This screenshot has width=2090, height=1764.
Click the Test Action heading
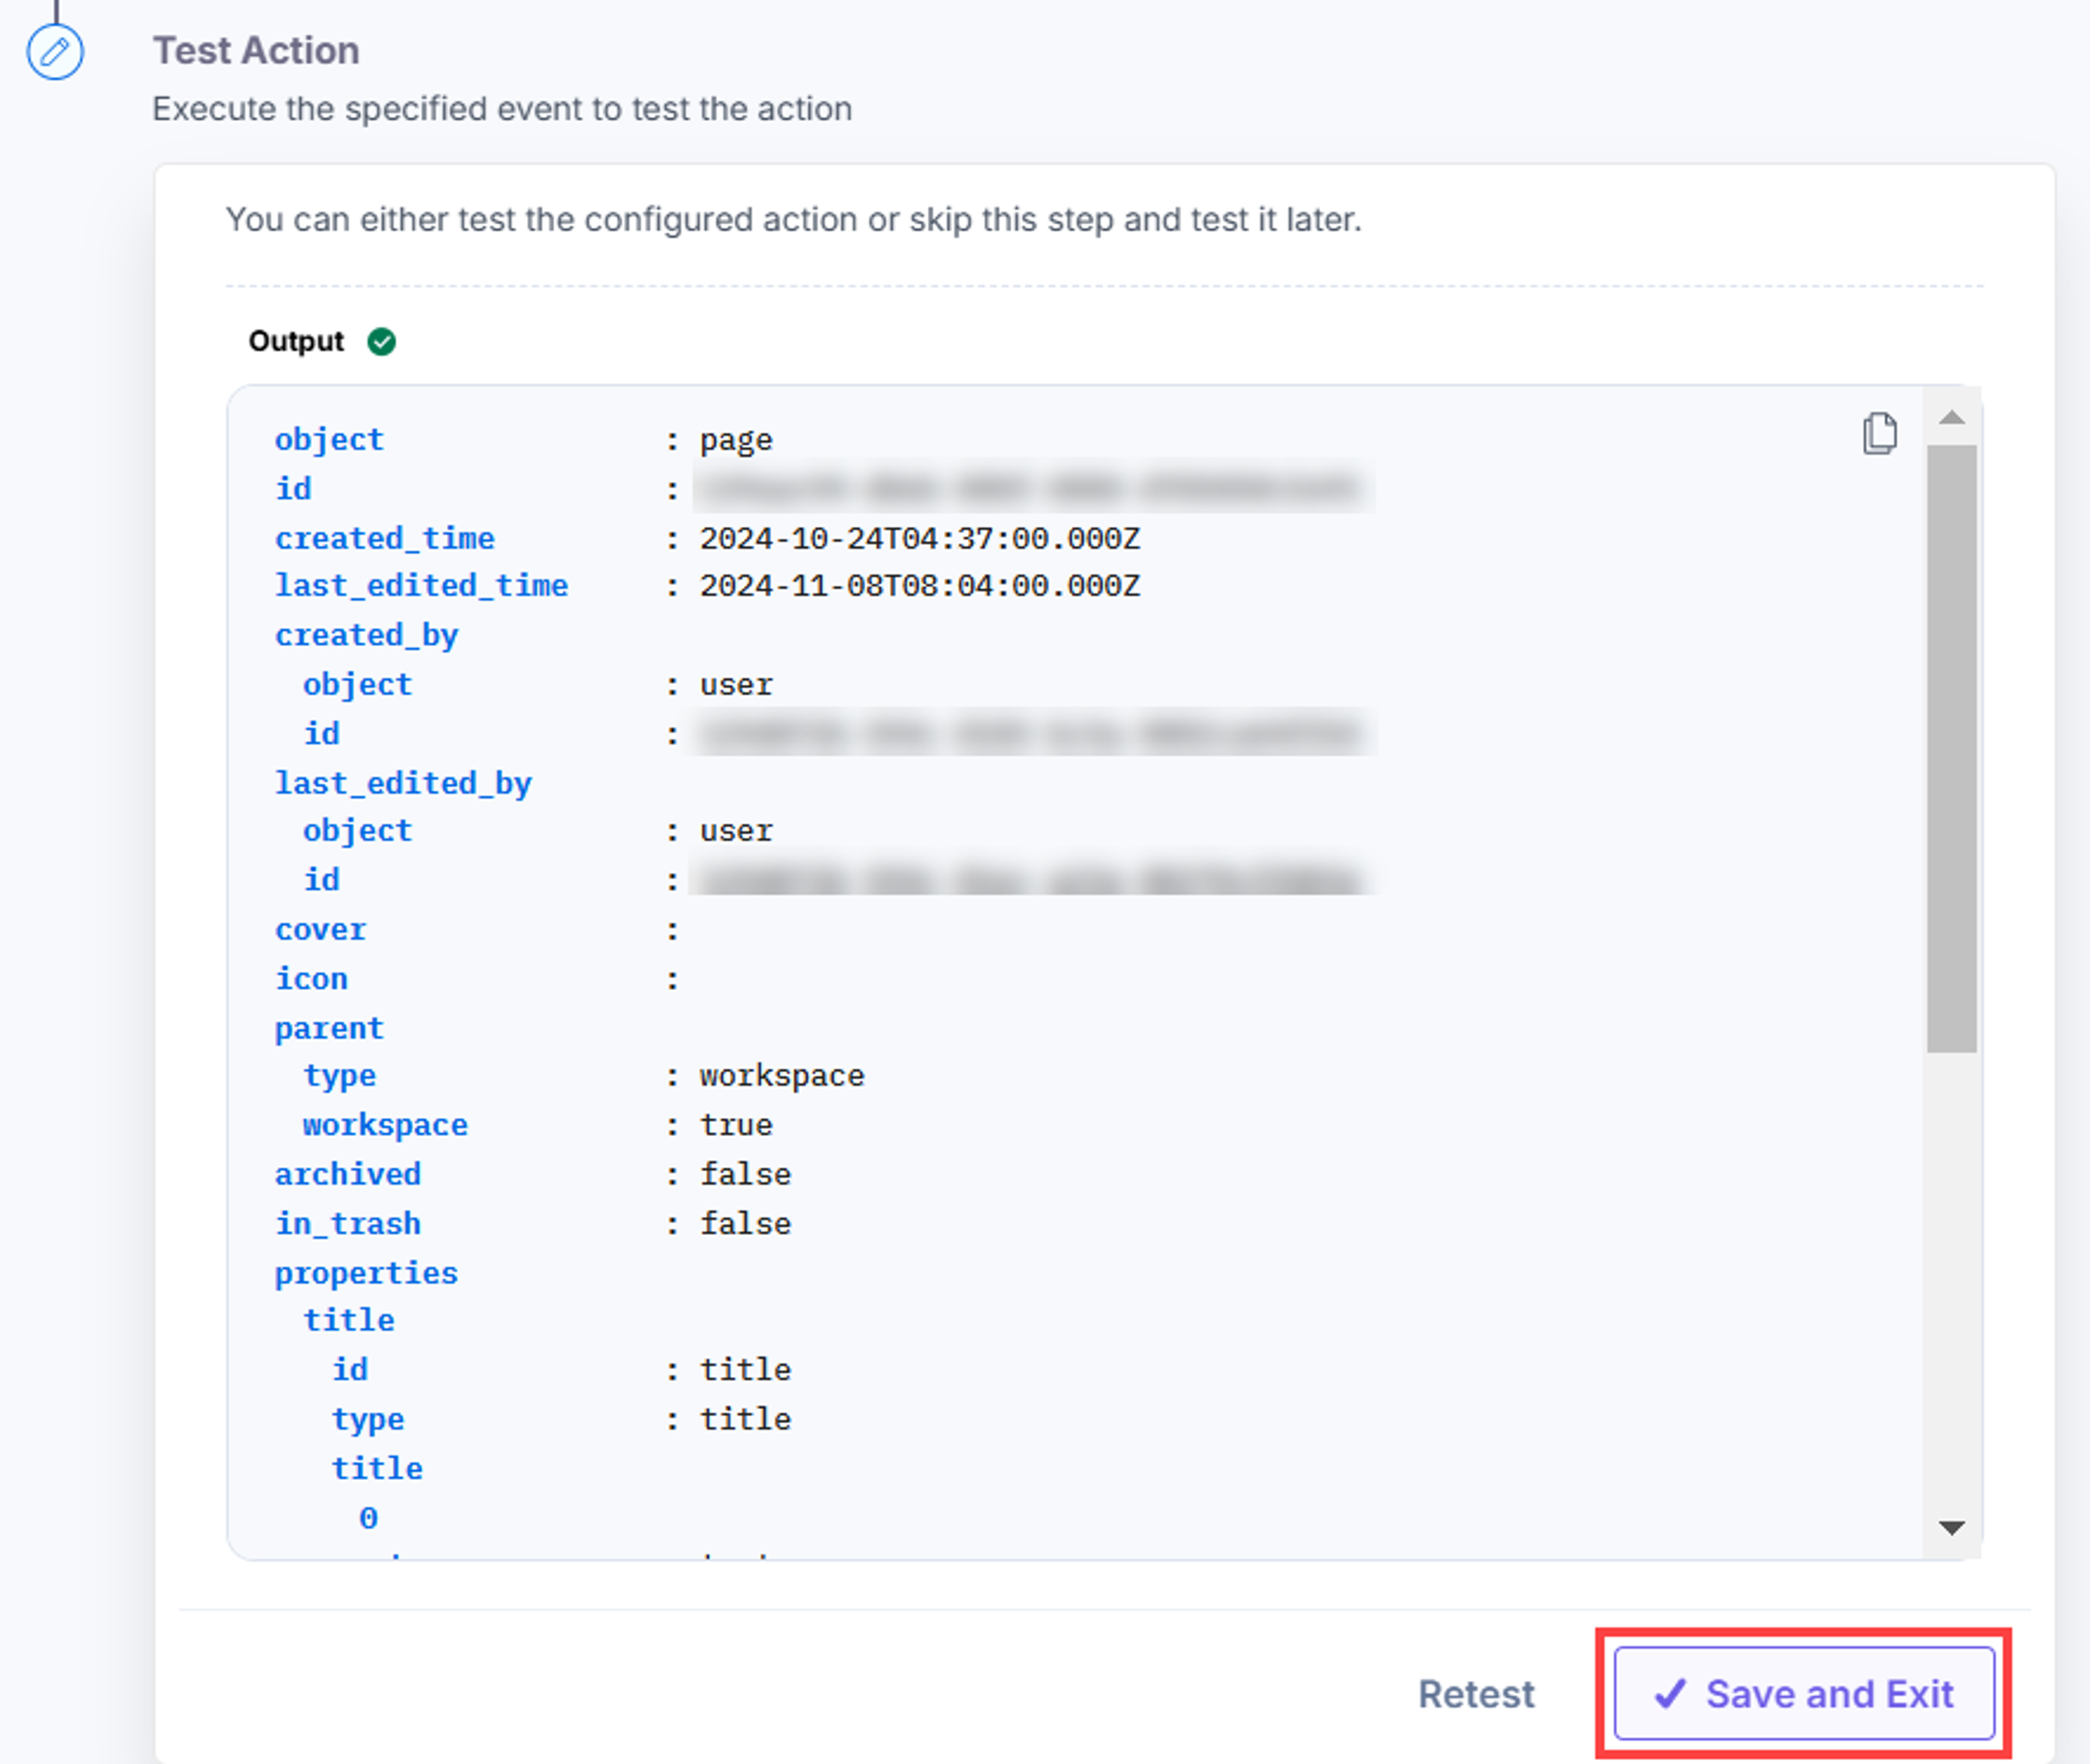click(x=256, y=50)
